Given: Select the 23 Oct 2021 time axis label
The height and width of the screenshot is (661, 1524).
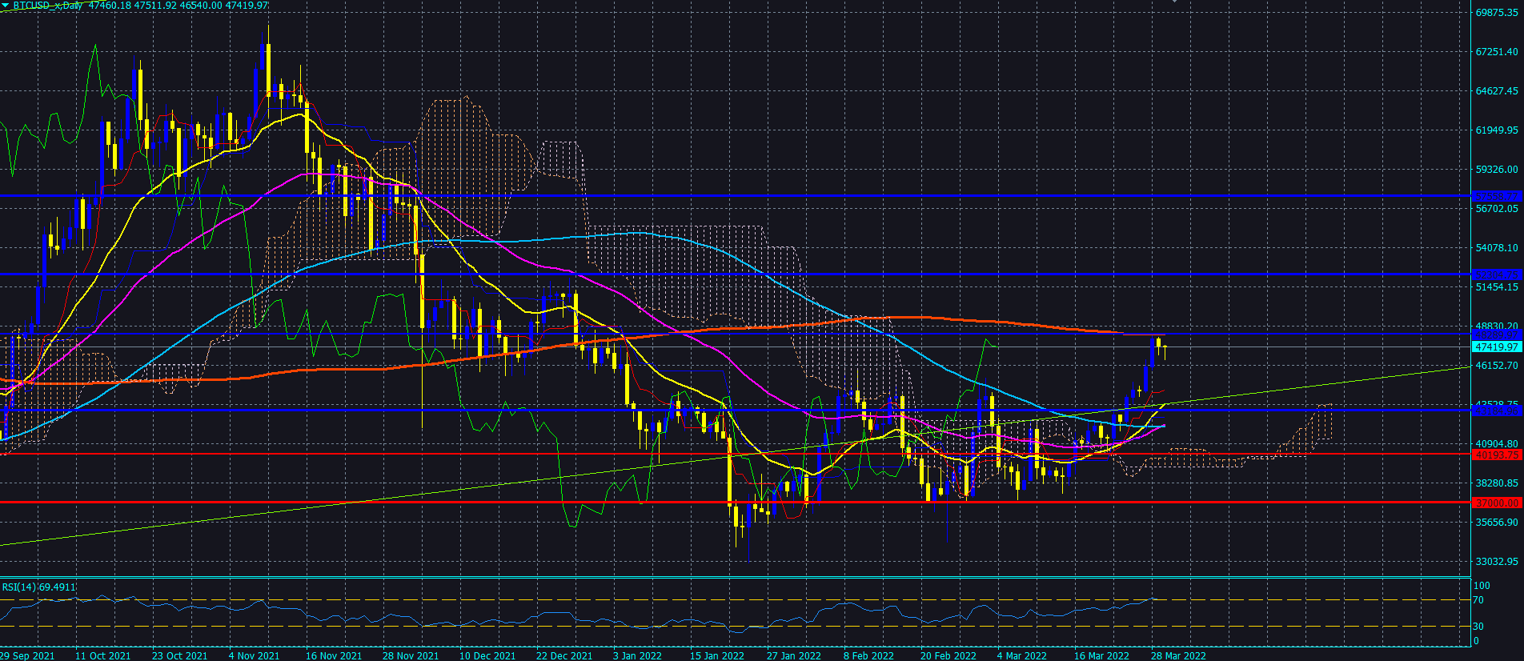Looking at the screenshot, I should point(179,655).
